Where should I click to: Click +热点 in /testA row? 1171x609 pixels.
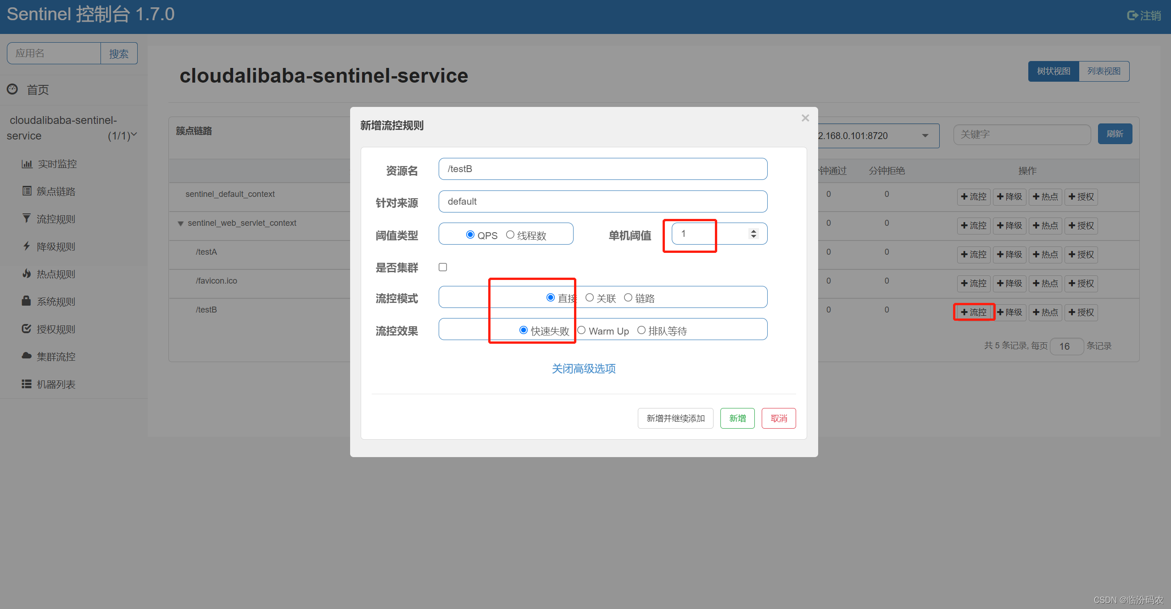point(1045,254)
